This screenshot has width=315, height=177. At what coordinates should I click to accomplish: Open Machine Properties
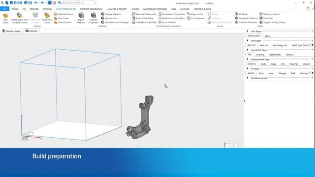point(94,18)
